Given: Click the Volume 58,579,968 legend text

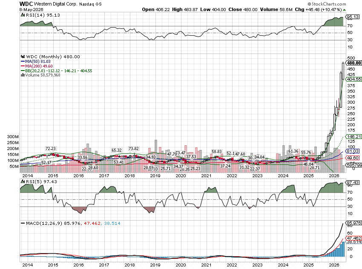Looking at the screenshot, I should [x=43, y=75].
